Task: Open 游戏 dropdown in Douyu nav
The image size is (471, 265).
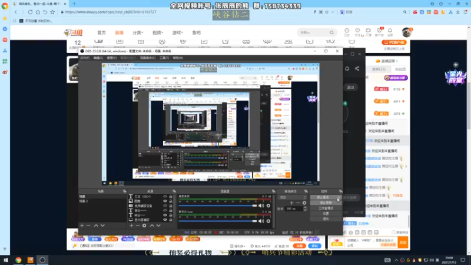Action: [x=177, y=32]
